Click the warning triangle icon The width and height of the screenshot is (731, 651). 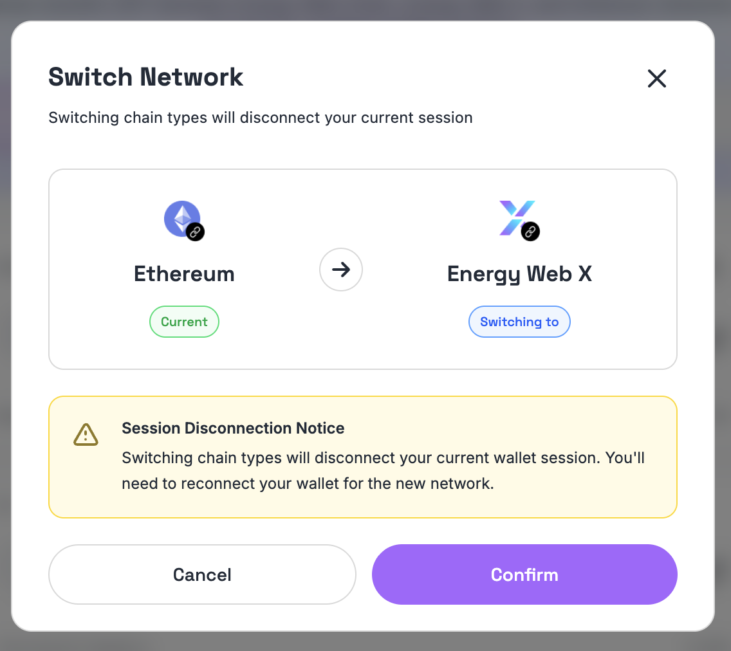point(86,435)
